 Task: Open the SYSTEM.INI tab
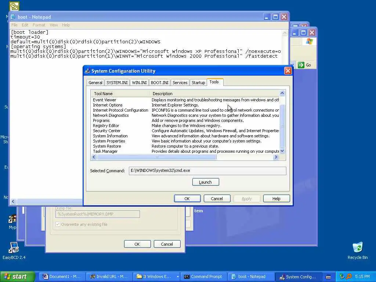click(117, 83)
